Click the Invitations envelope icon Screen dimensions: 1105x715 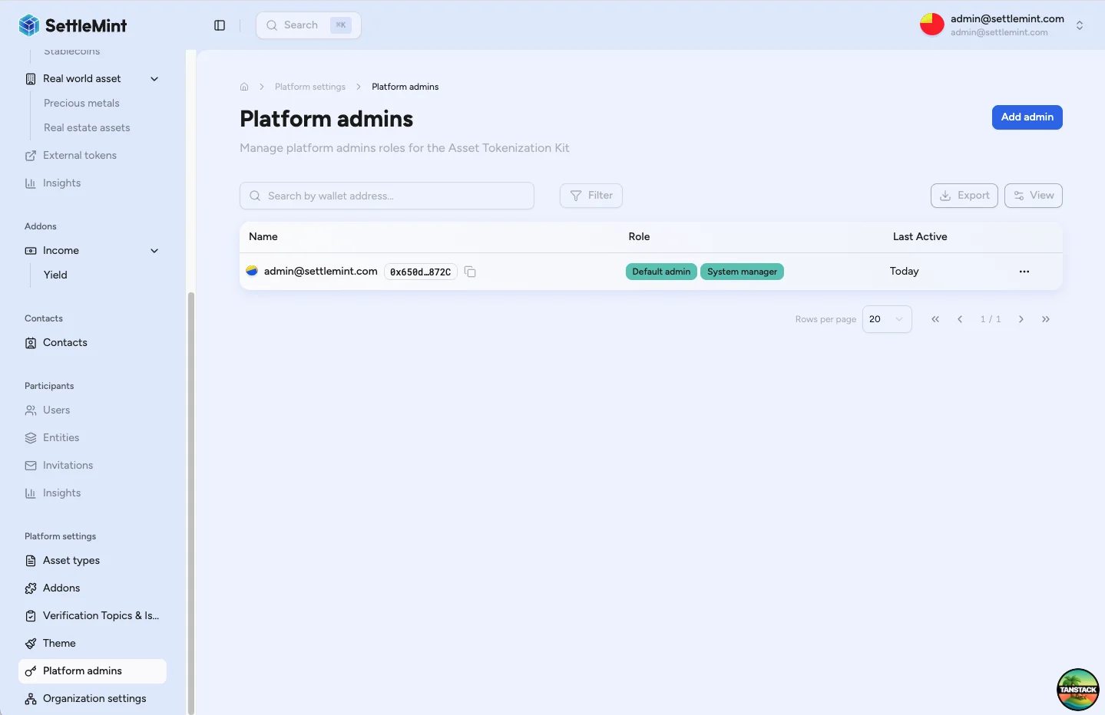[x=29, y=465]
